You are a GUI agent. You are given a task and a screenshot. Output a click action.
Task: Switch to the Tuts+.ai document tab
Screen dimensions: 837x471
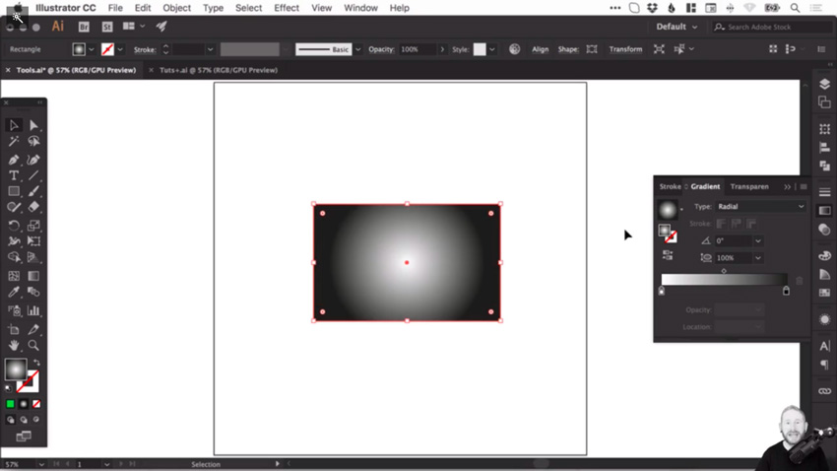[219, 70]
